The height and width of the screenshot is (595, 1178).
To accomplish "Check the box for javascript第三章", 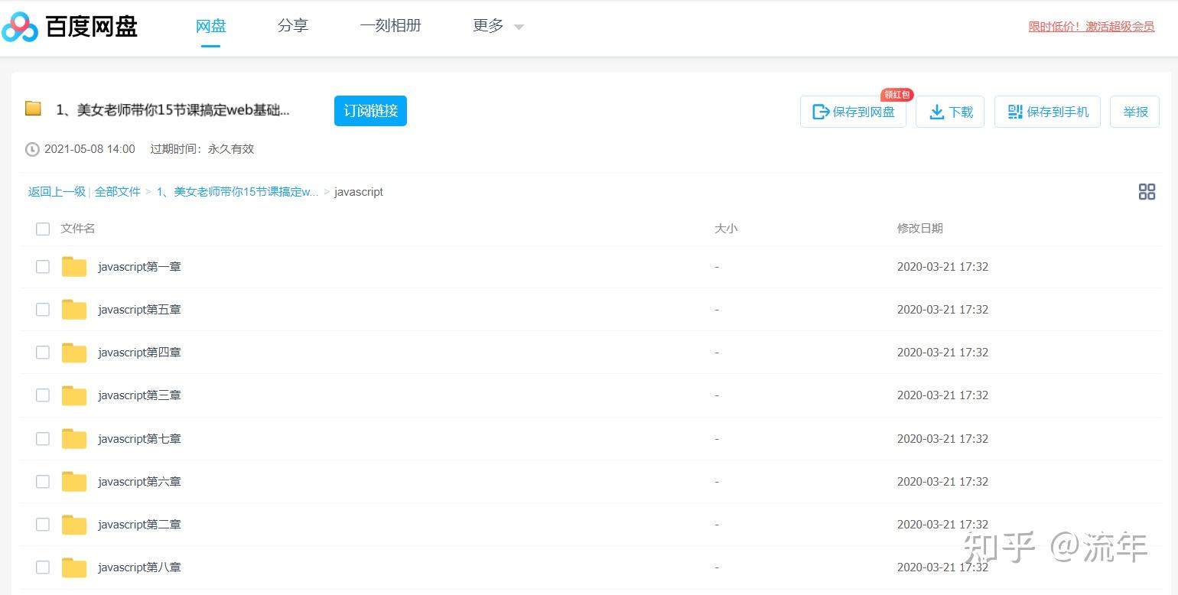I will point(43,395).
